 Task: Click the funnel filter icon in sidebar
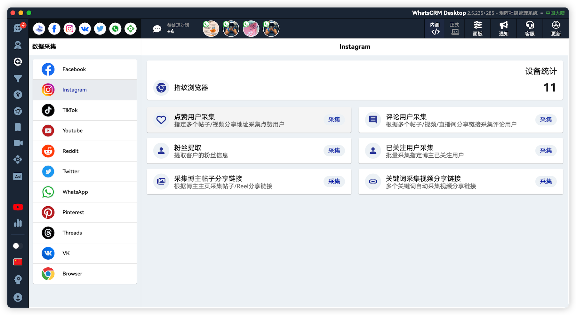(x=18, y=78)
